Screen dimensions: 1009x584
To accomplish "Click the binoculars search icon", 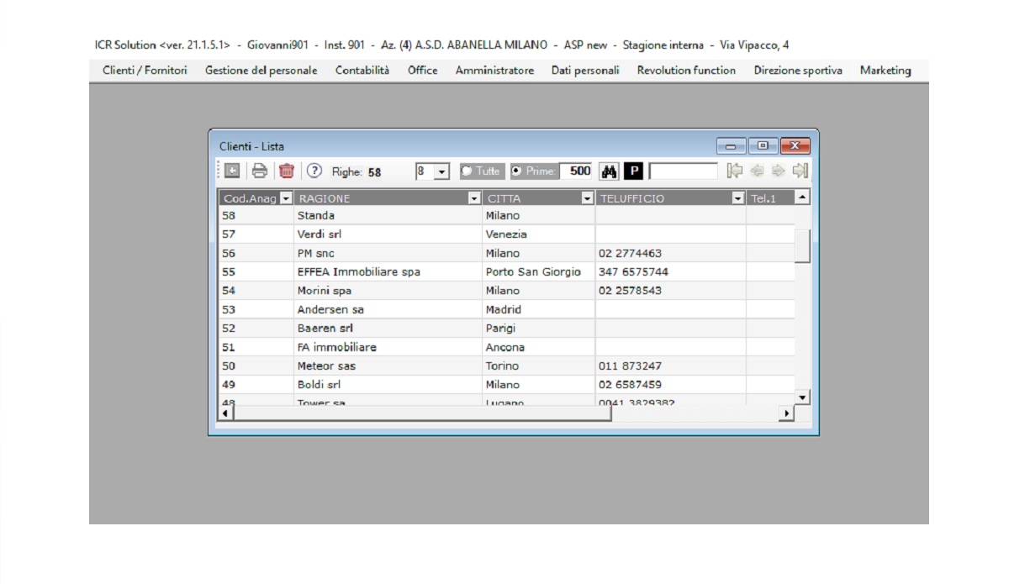I will (x=610, y=171).
